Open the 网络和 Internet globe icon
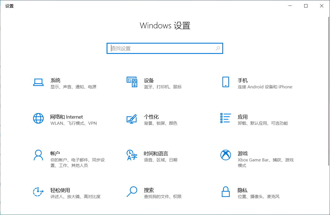The width and height of the screenshot is (330, 215). [38, 118]
